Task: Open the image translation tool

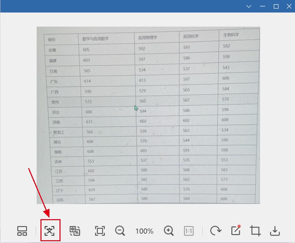Action: (x=75, y=231)
